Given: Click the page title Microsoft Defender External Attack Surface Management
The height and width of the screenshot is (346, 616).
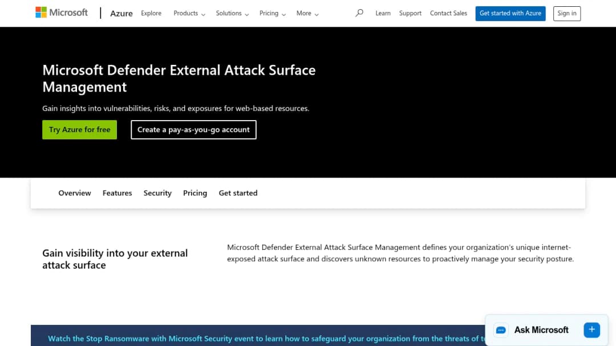Looking at the screenshot, I should [179, 79].
